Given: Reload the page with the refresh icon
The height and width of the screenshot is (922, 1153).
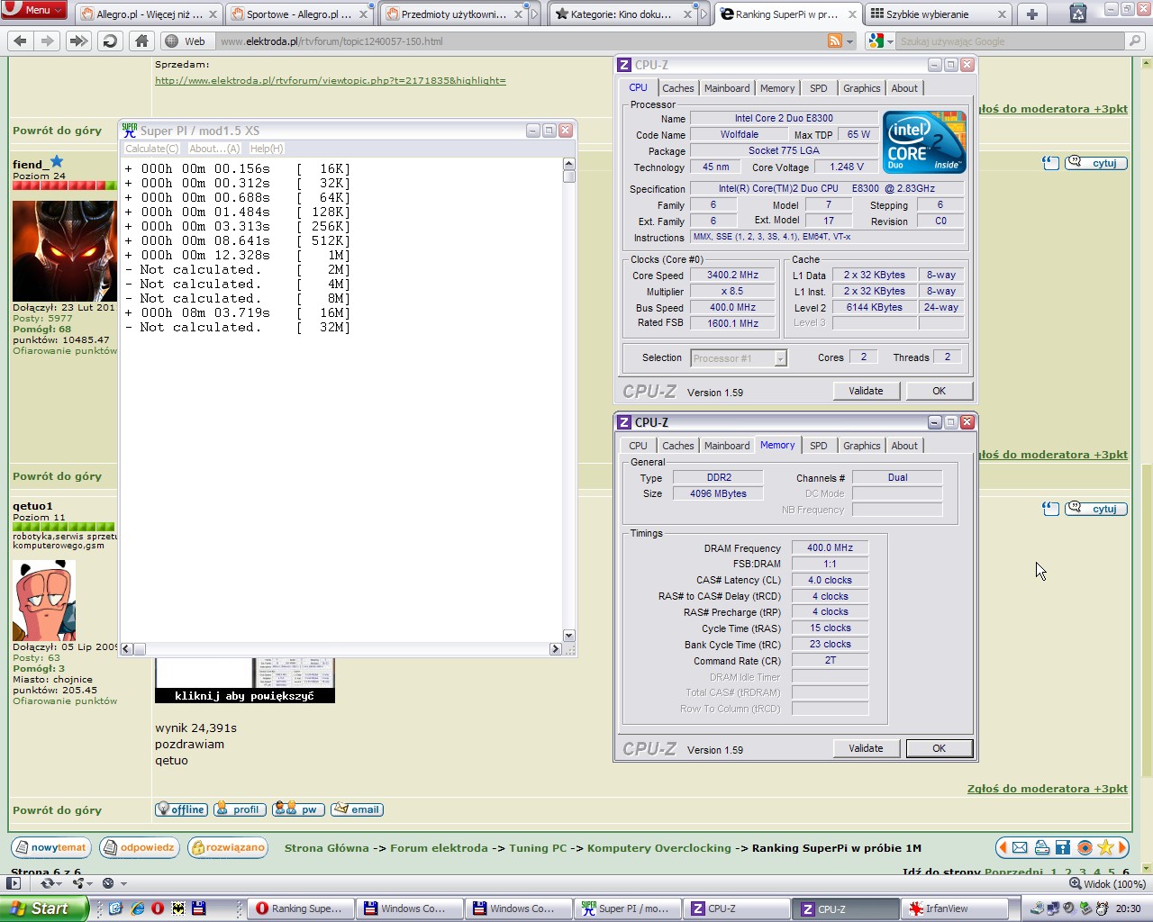Looking at the screenshot, I should (110, 41).
